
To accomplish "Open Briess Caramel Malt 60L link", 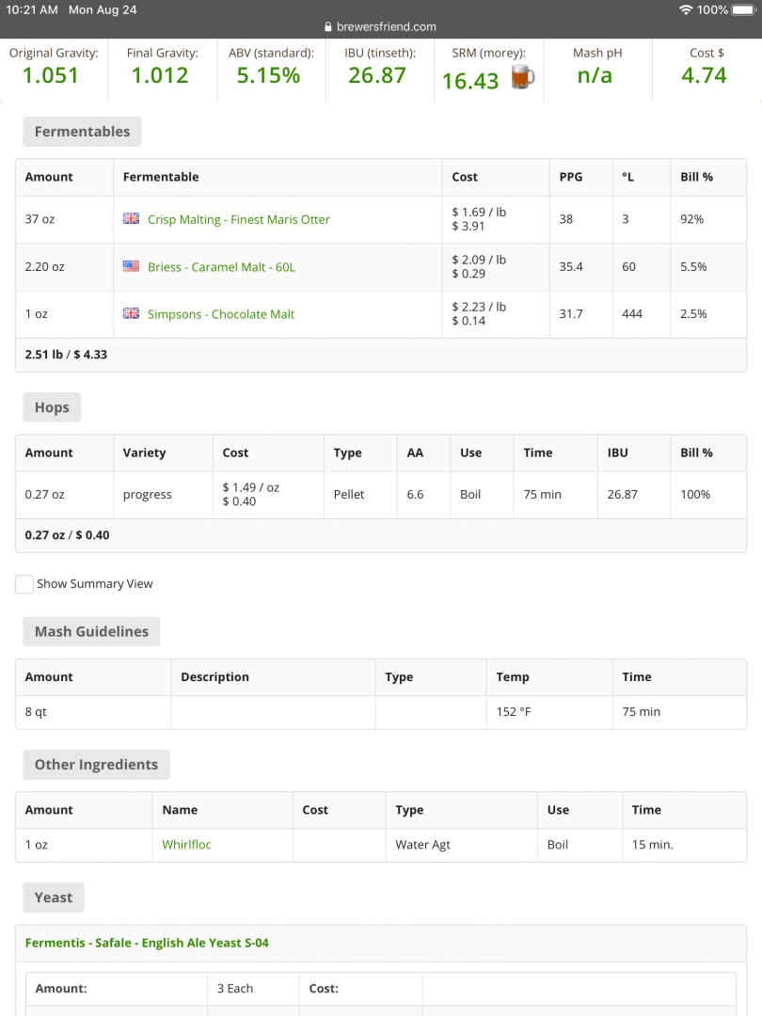I will (x=221, y=267).
